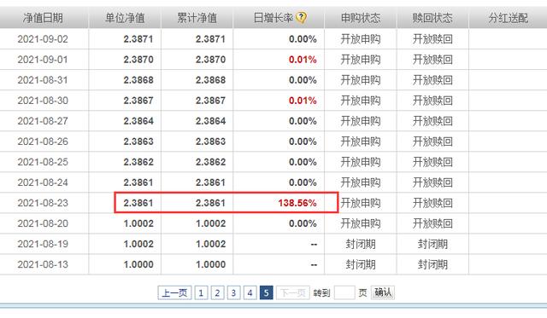The image size is (547, 318).
Task: Open page 1 of the results
Action: coord(201,292)
